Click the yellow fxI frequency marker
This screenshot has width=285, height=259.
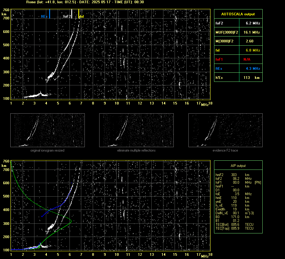pyautogui.click(x=79, y=14)
